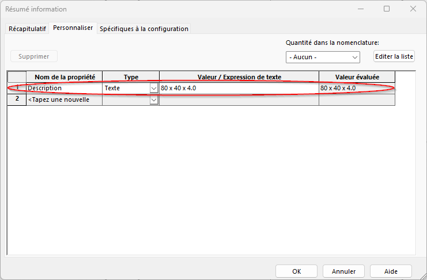Confirm with the OK button
This screenshot has height=280, width=427.
pos(296,271)
